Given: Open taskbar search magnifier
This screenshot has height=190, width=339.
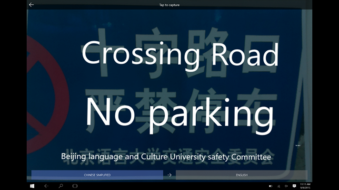Looking at the screenshot, I should point(60,186).
